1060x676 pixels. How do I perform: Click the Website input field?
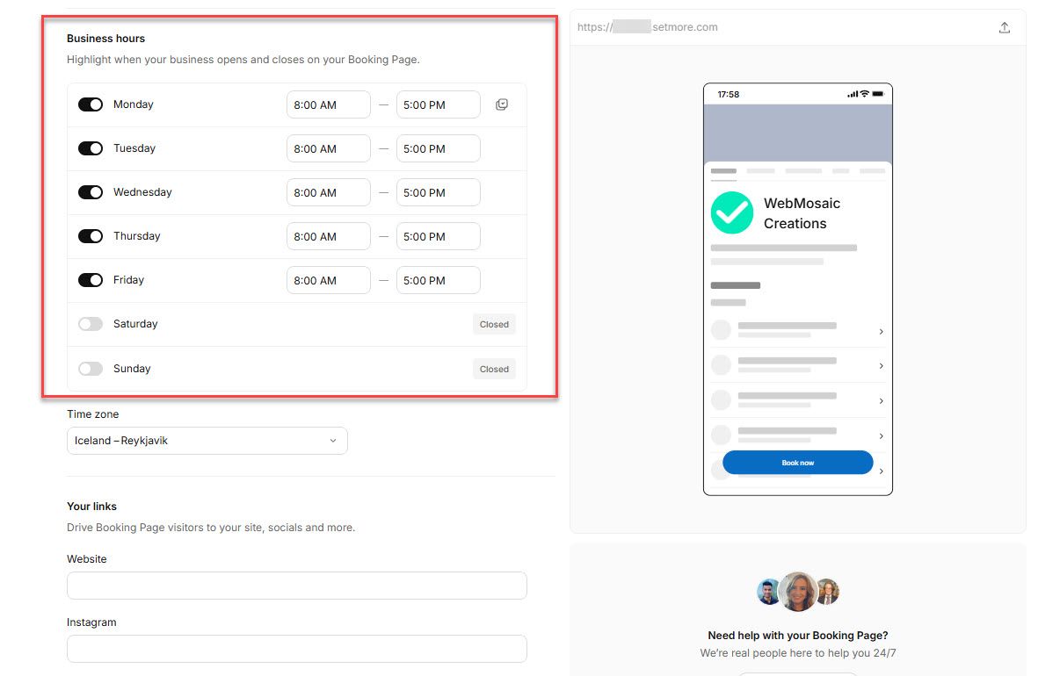coord(296,586)
